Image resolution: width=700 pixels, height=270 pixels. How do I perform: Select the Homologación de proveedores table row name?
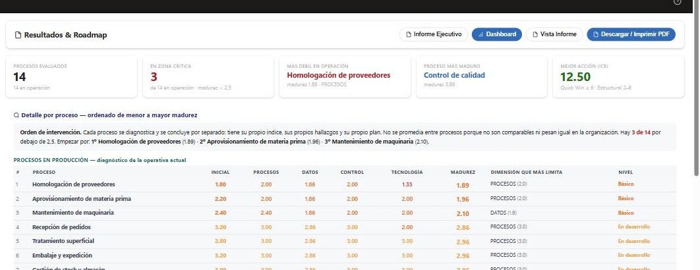pos(74,184)
